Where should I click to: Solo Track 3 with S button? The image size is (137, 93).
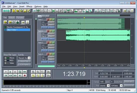pos(51,43)
